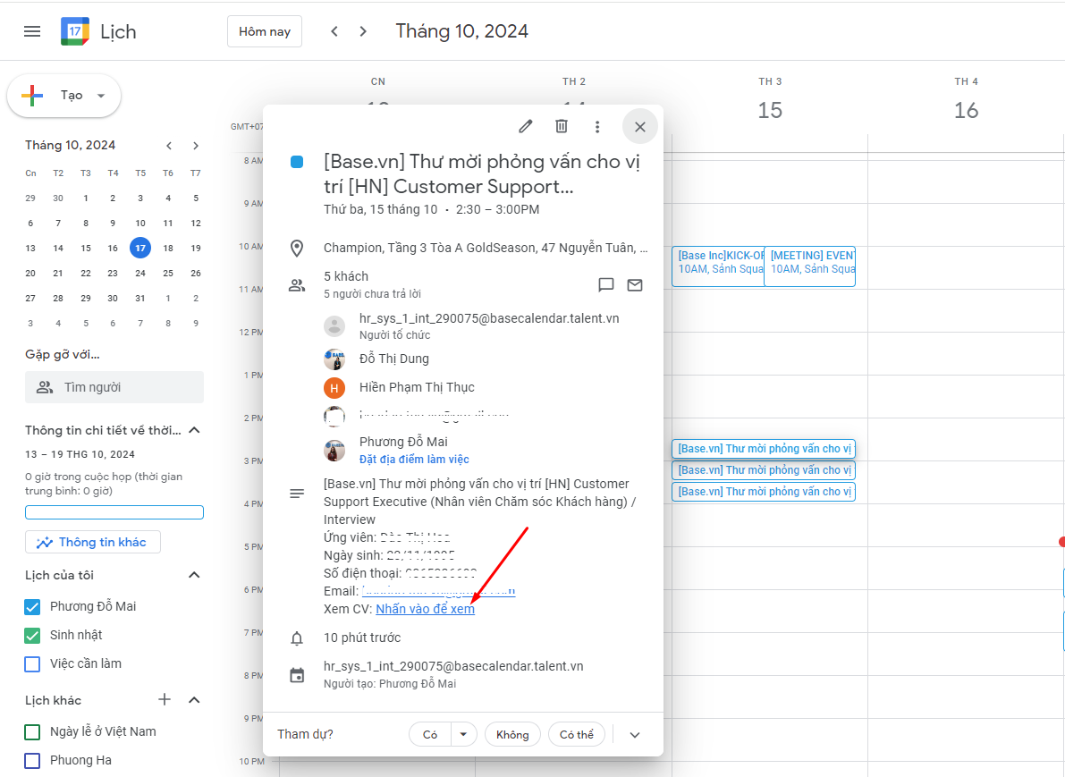
Task: Click the Thông tin khác button
Action: click(93, 542)
